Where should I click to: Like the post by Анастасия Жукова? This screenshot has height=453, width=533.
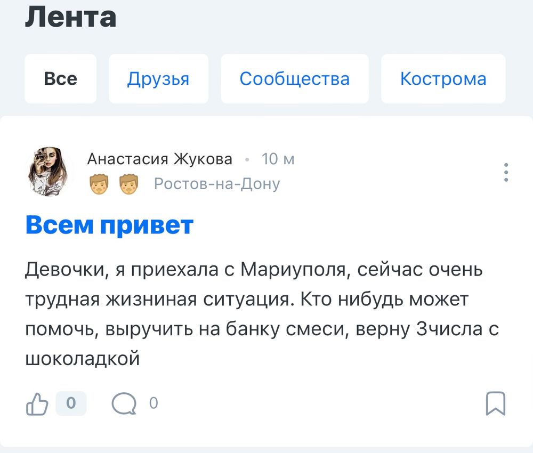[x=36, y=403]
